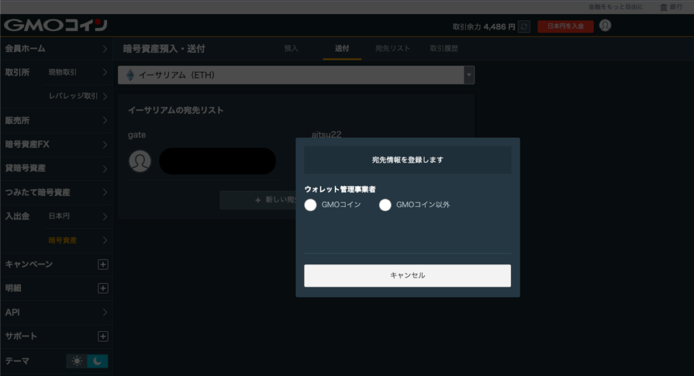The image size is (694, 376).
Task: Click the bank building icon
Action: (x=664, y=7)
